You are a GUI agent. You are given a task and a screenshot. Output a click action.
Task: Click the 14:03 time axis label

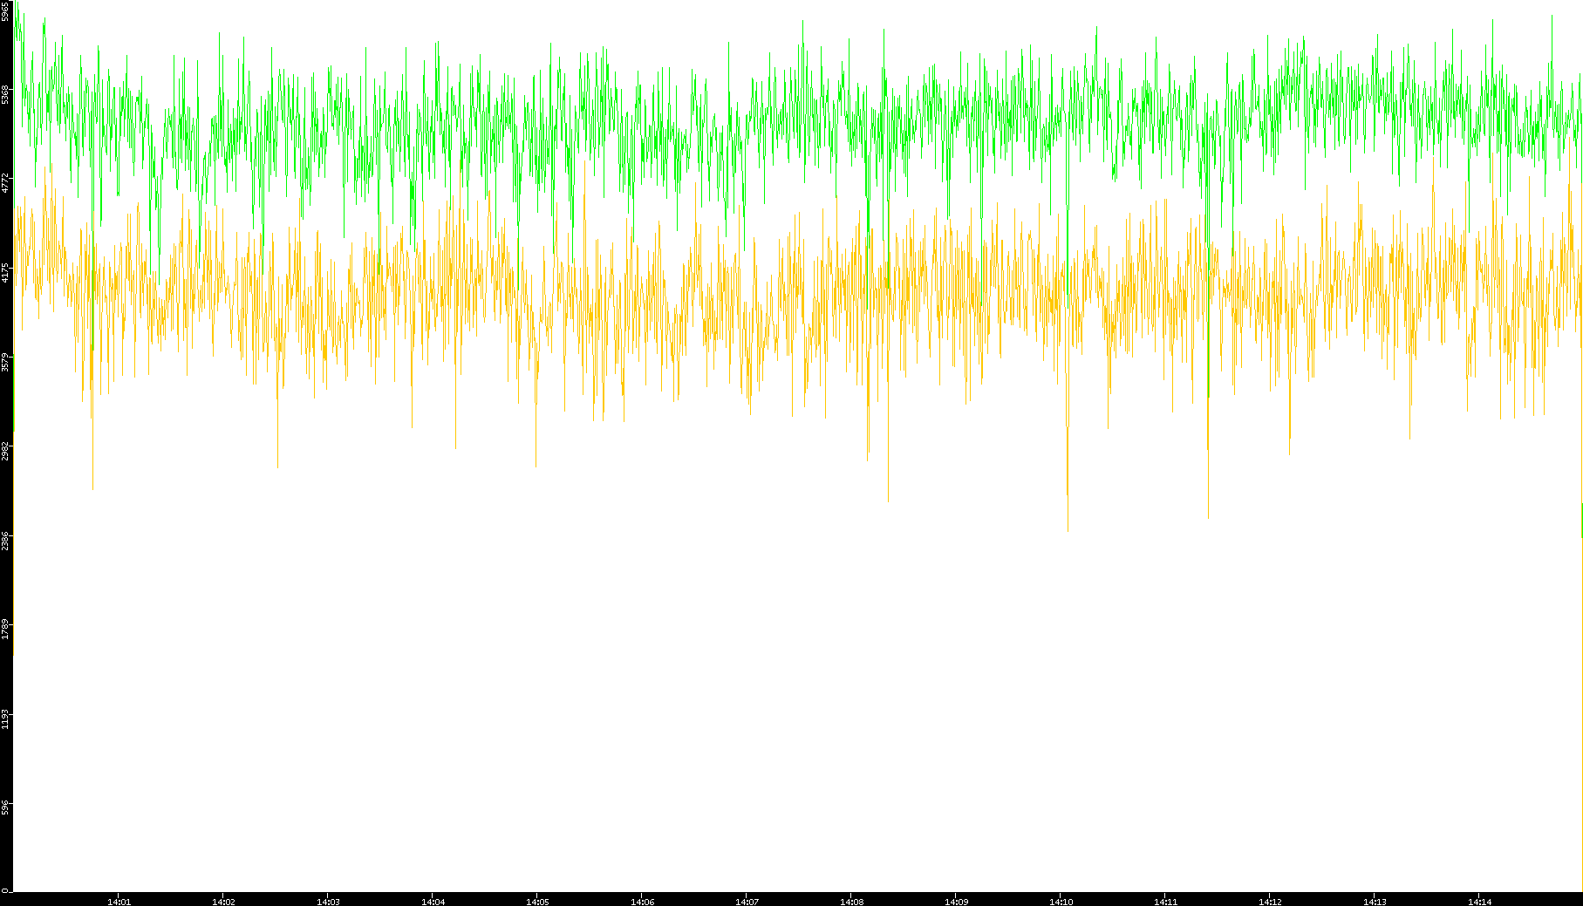click(328, 902)
